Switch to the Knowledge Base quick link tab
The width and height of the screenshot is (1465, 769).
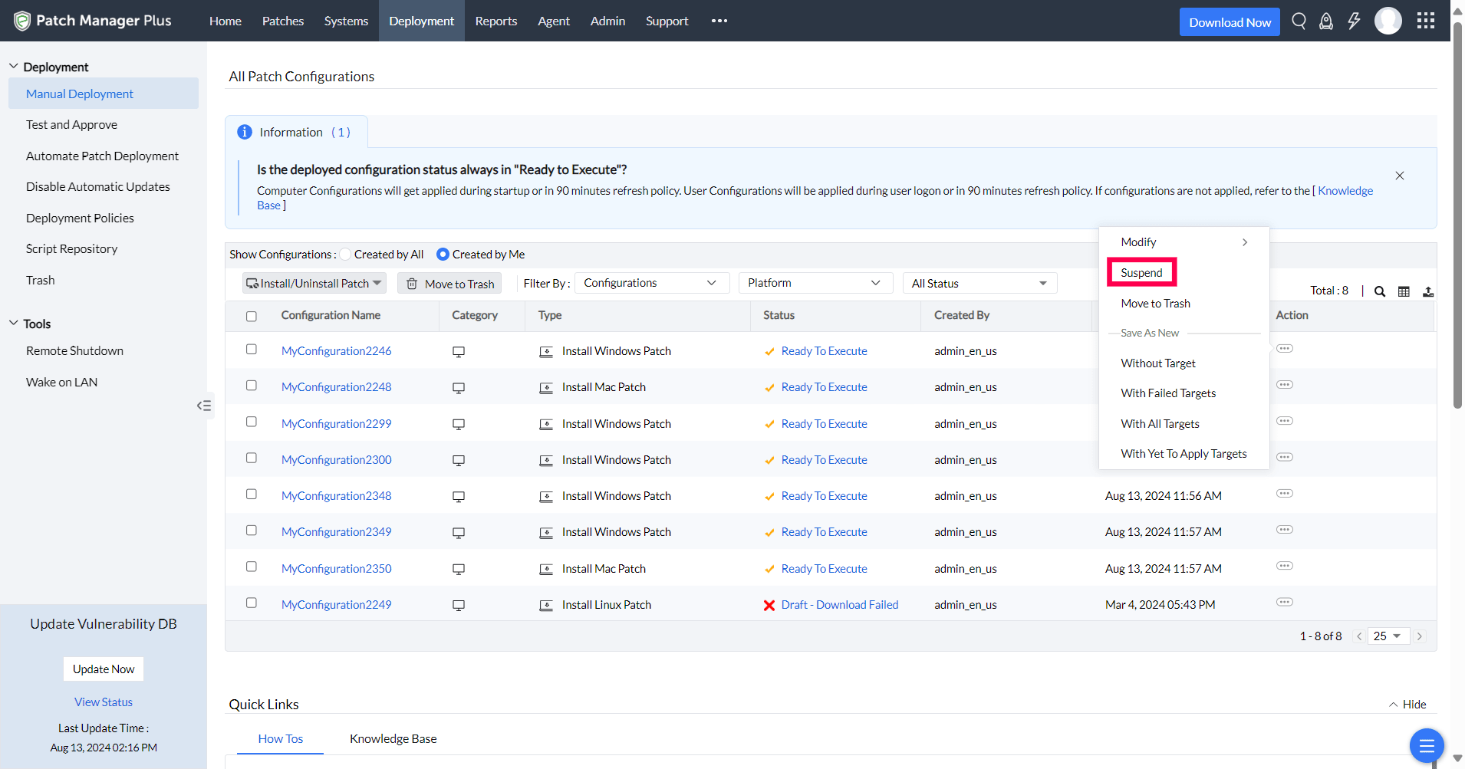pos(393,738)
